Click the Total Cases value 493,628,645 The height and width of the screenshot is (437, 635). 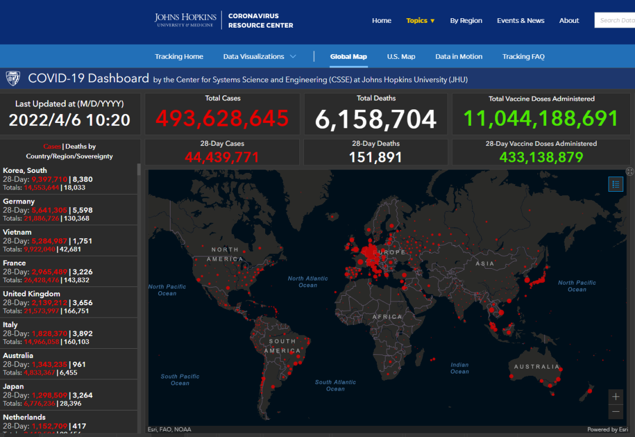222,118
